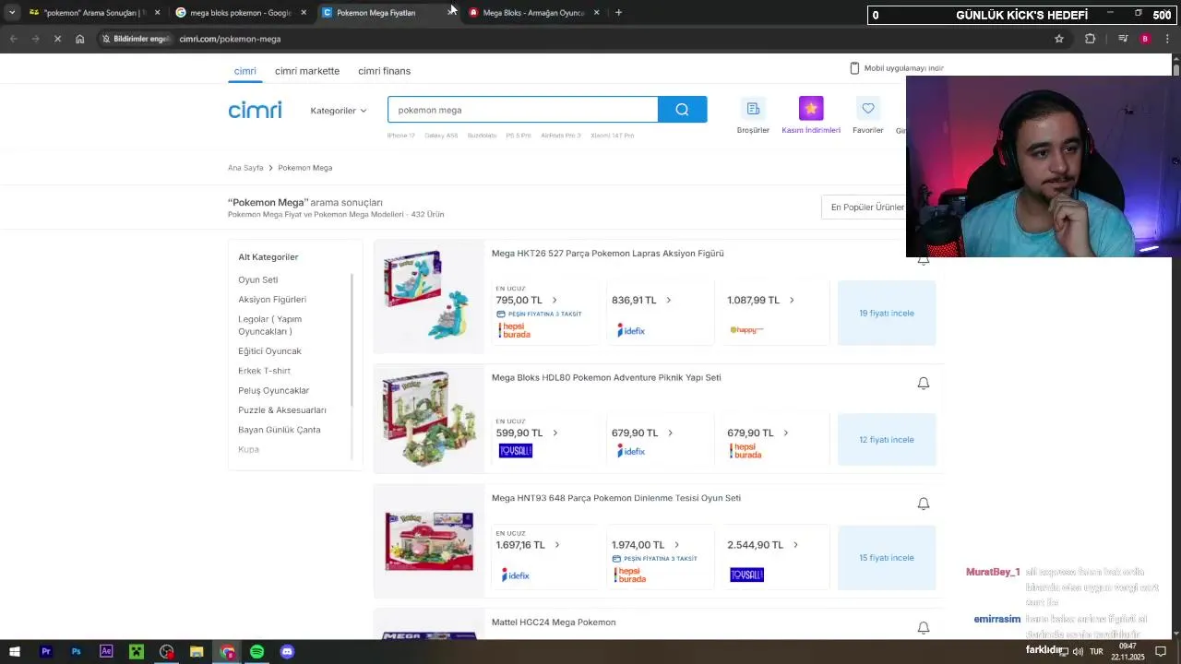Viewport: 1181px width, 664px height.
Task: Open 599,90 TL Toysall offer arrow
Action: click(555, 433)
